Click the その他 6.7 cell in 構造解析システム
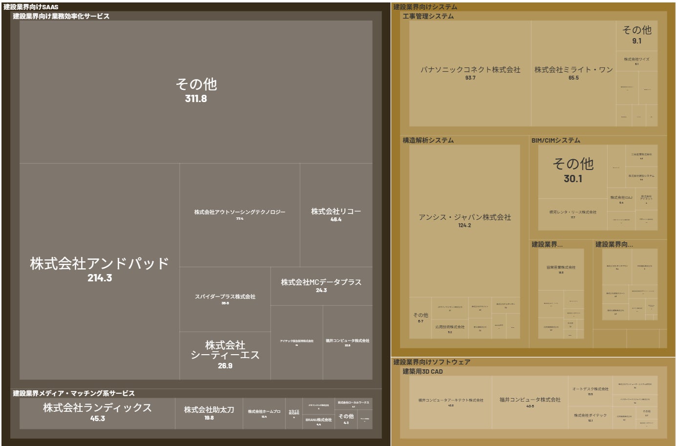 (421, 318)
